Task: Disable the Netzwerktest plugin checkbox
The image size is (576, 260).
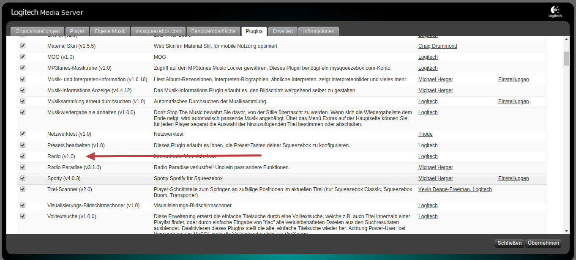Action: [x=23, y=134]
